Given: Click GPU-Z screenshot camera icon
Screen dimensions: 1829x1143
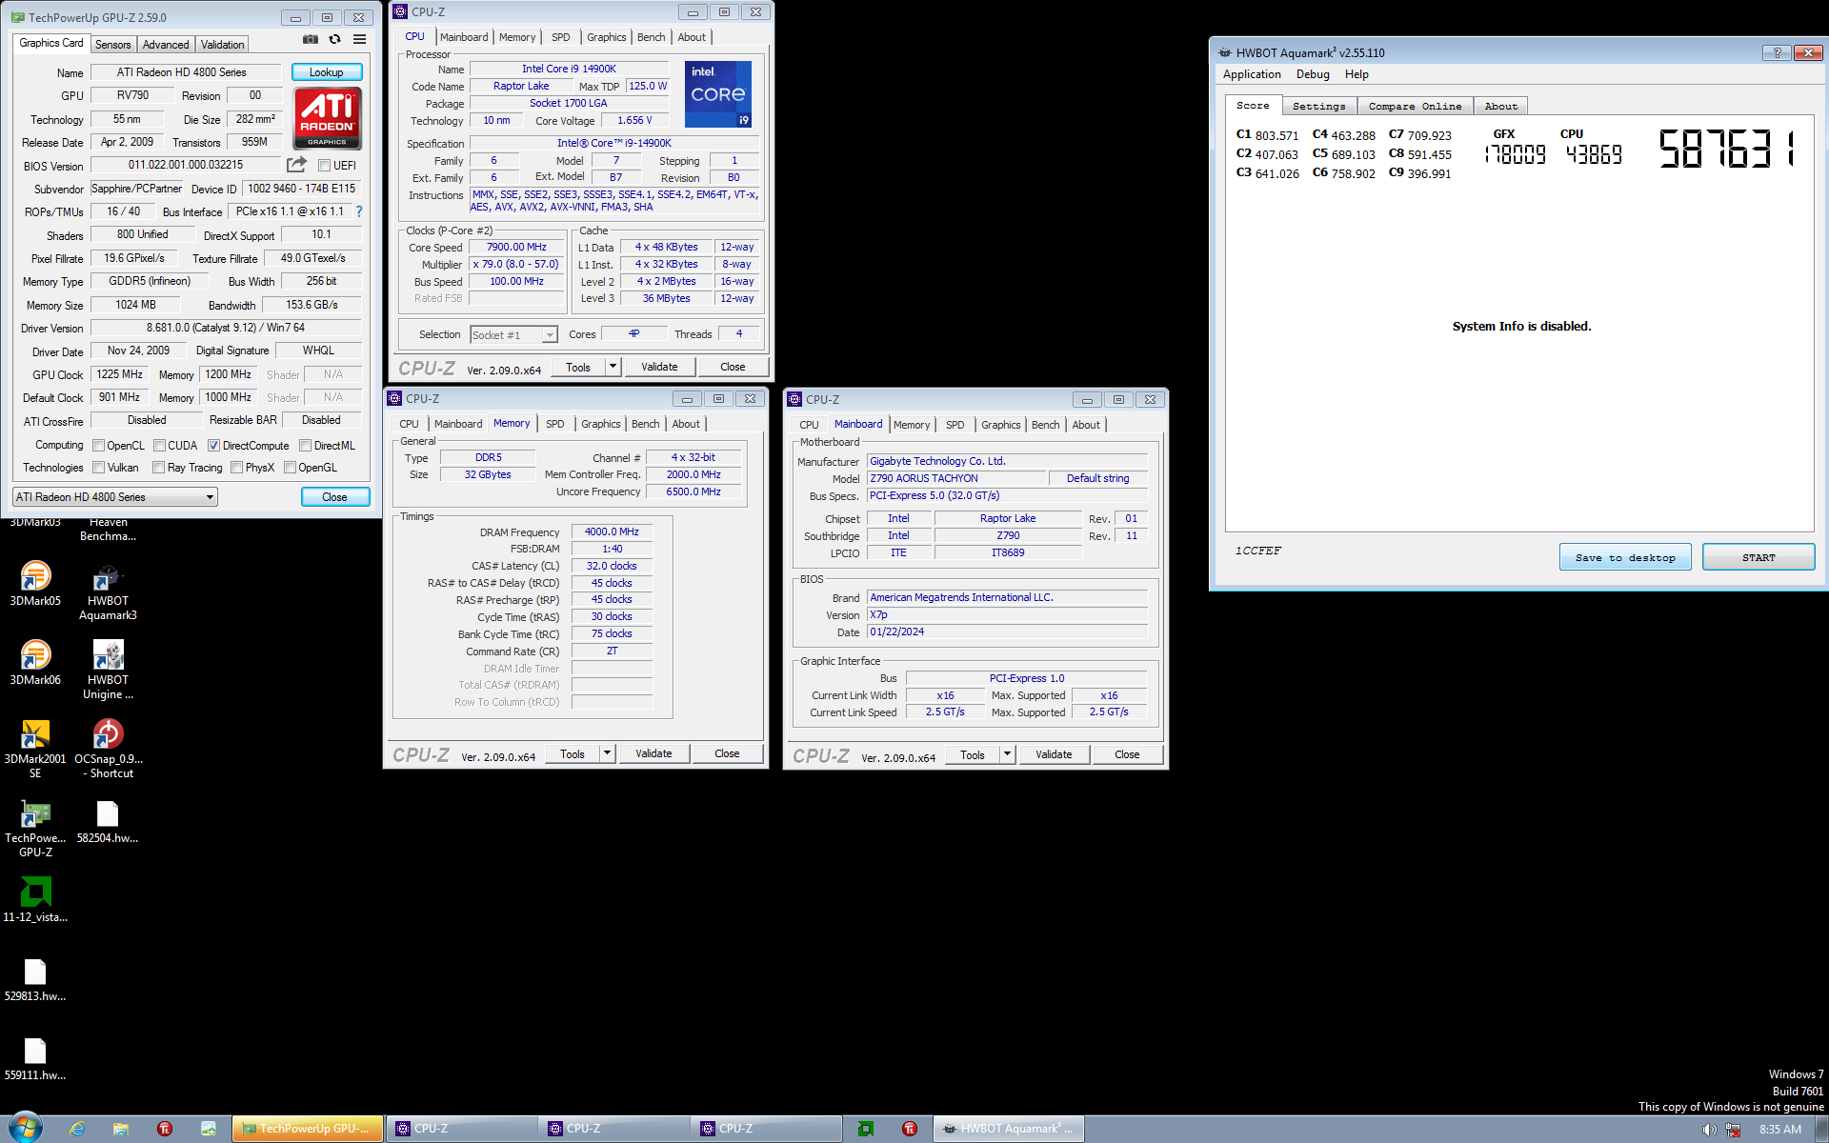Looking at the screenshot, I should tap(311, 40).
